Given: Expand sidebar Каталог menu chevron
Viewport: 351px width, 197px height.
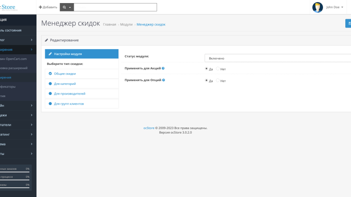Looking at the screenshot, I should tap(32, 40).
